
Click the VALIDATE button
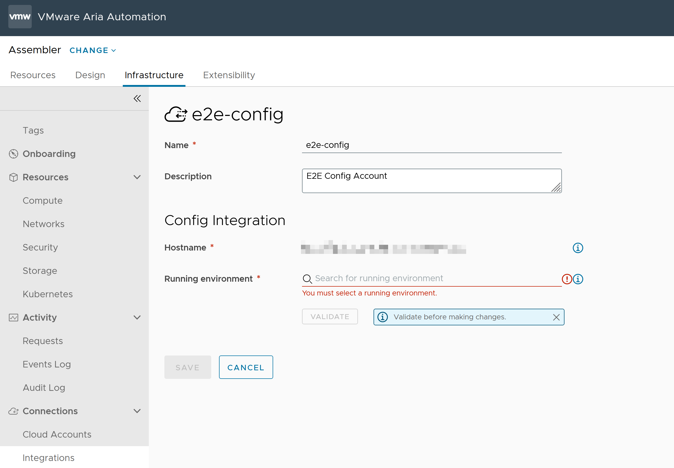pyautogui.click(x=330, y=317)
